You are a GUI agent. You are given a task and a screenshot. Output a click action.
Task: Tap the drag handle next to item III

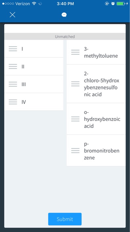click(x=13, y=84)
